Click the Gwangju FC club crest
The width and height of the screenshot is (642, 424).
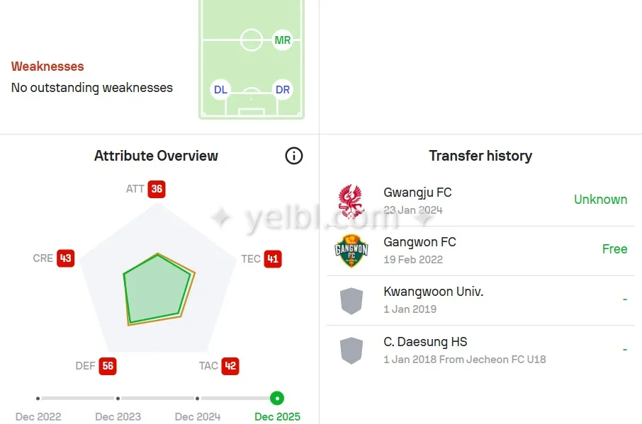(351, 201)
